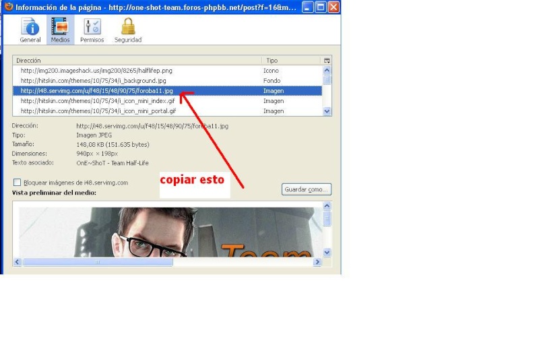
Task: Select the i_icon_mini_index.gif row
Action: click(167, 101)
